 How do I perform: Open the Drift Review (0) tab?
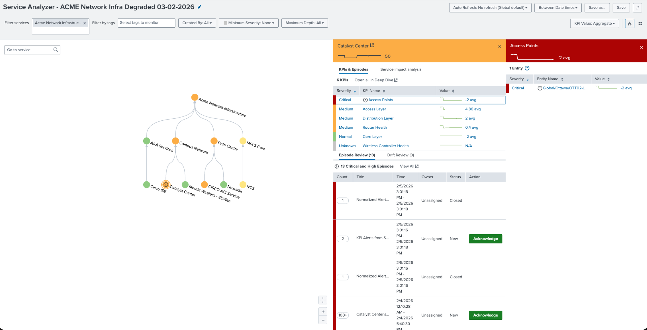pyautogui.click(x=400, y=155)
